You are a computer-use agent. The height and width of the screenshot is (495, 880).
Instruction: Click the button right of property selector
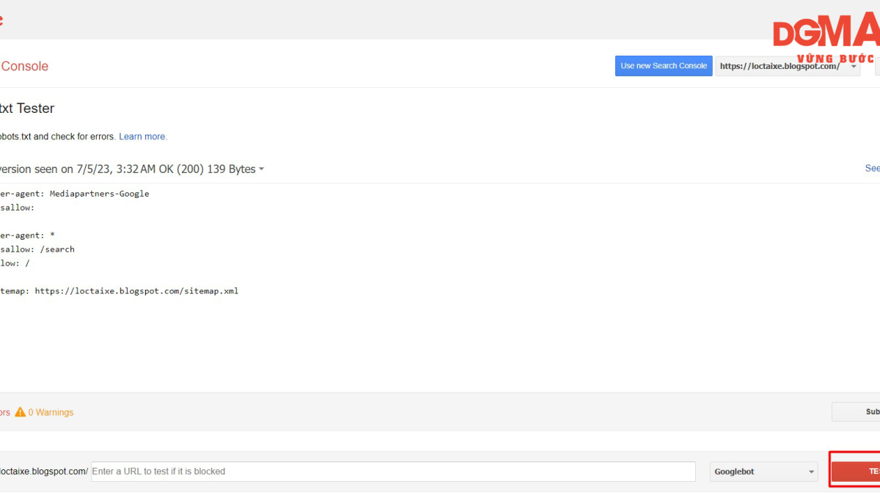point(877,66)
